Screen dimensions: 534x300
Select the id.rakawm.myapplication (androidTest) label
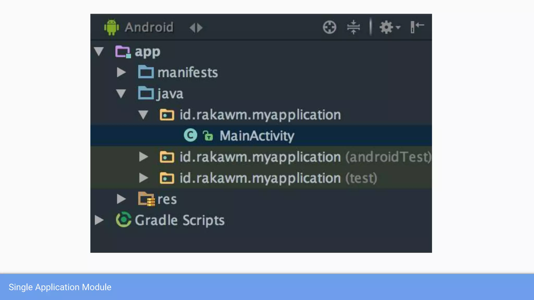(x=306, y=157)
